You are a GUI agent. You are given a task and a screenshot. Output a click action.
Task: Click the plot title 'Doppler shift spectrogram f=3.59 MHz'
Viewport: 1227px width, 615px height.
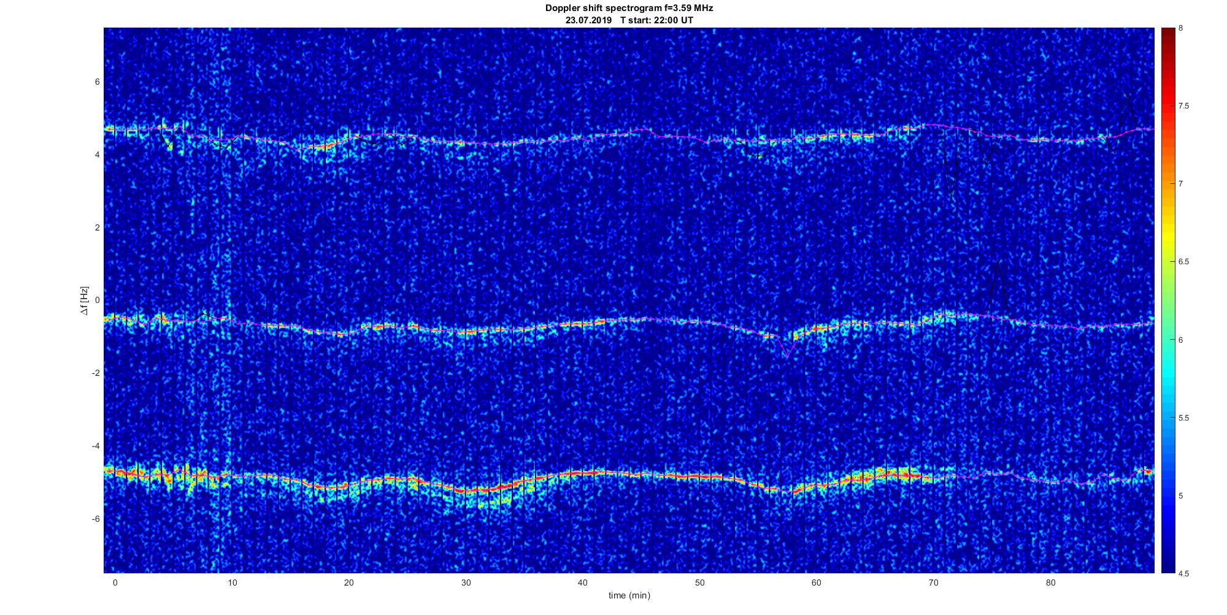point(629,8)
